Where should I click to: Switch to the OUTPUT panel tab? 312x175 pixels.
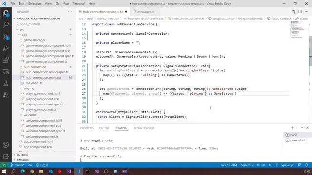pyautogui.click(x=104, y=128)
